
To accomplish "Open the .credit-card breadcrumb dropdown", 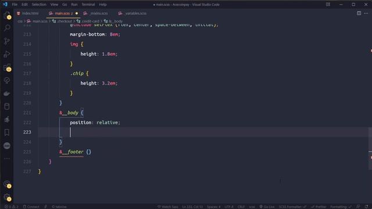I will [88, 21].
